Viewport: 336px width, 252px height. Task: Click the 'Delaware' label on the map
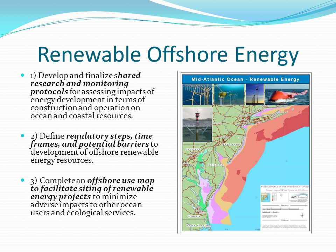[216, 165]
